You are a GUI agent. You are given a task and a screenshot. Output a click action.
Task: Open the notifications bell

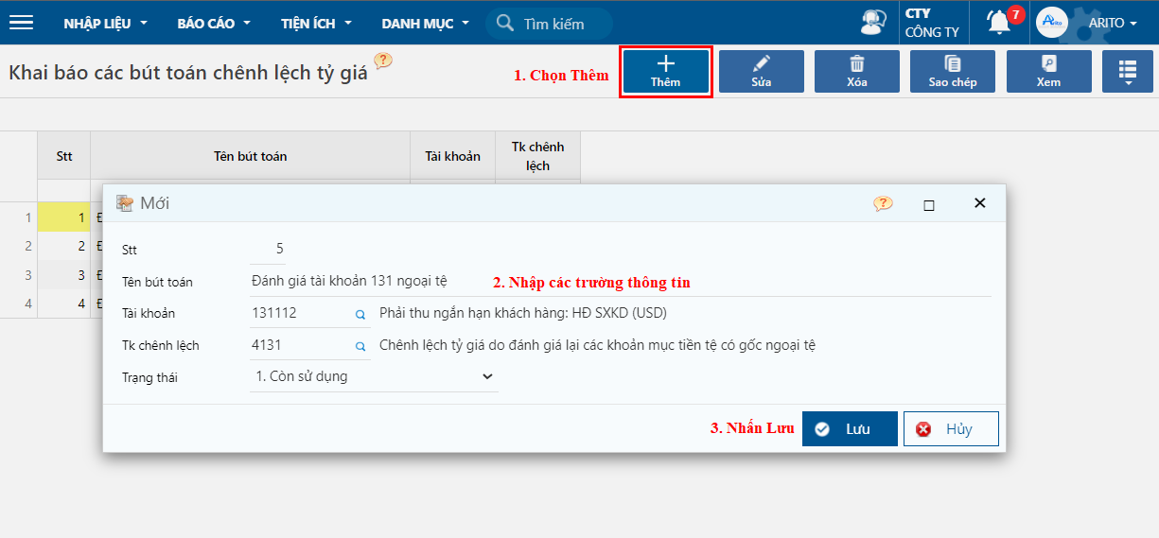999,22
